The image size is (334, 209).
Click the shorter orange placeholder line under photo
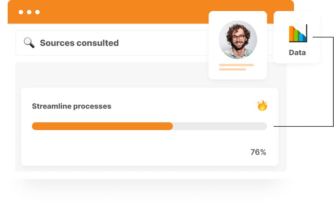[233, 69]
